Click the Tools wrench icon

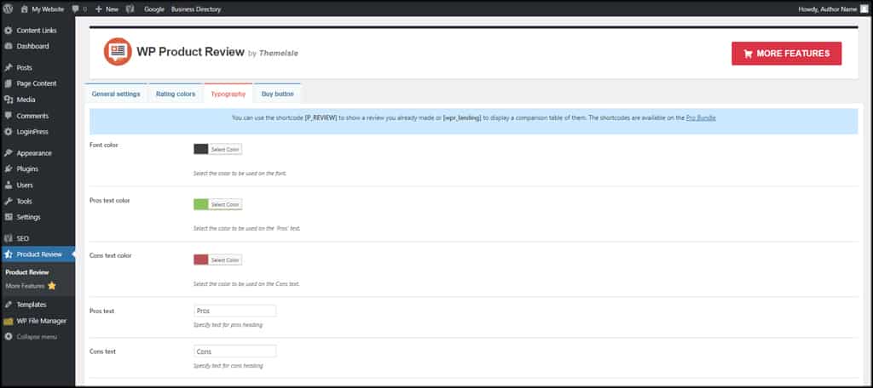coord(9,201)
